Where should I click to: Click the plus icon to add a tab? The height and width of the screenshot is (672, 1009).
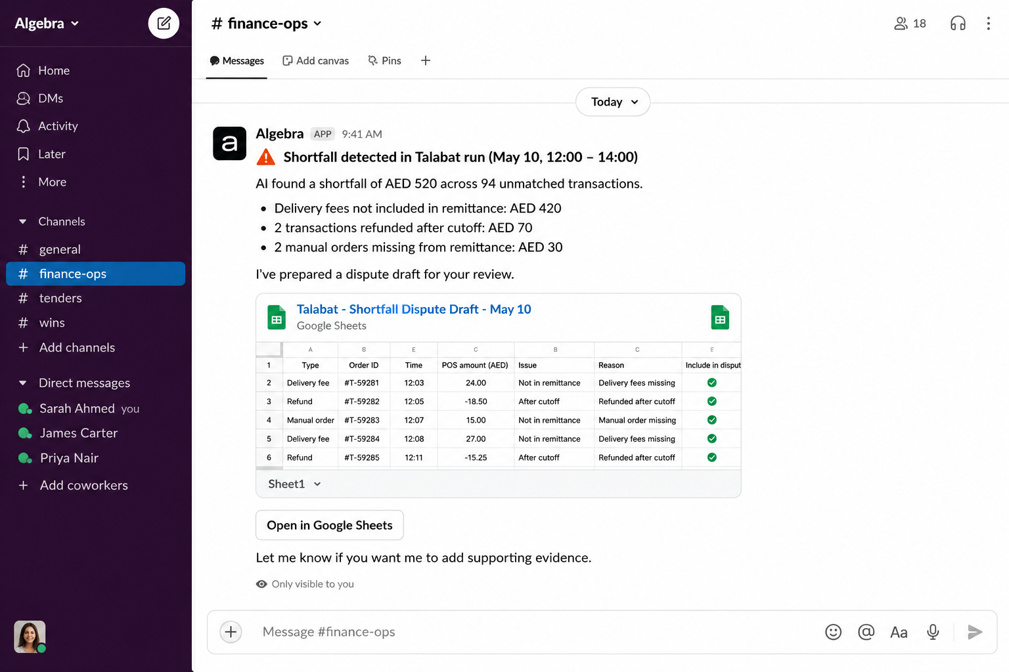(x=426, y=60)
